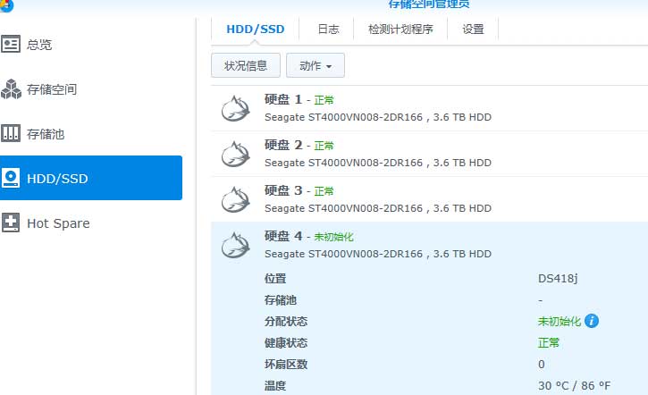The height and width of the screenshot is (395, 648).
Task: Click 未初始化 status next to 硬盘 4 title
Action: [333, 237]
